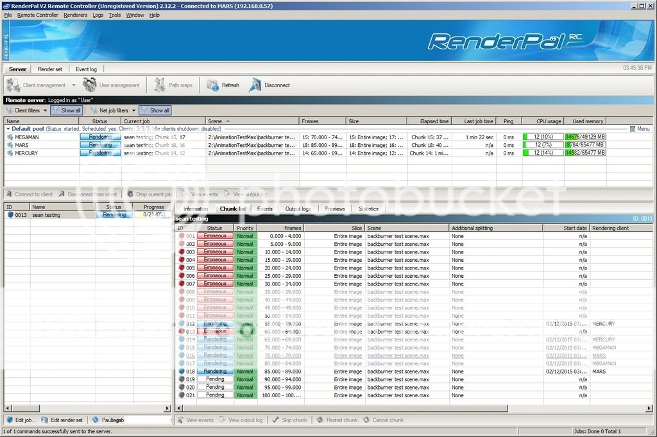Click the horizontal scrollbar under the job list
Viewport: 657px width, 437px height.
click(x=25, y=408)
